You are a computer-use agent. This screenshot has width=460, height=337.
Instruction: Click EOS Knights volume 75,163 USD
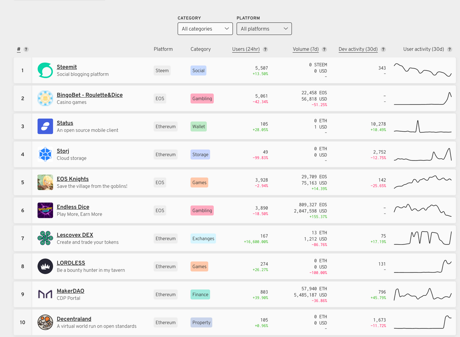click(314, 183)
